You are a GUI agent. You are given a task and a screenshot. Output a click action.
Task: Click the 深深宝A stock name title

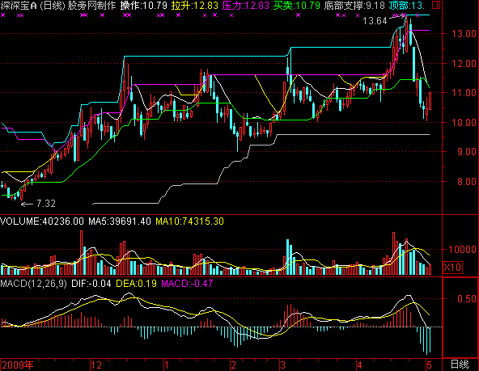click(19, 5)
